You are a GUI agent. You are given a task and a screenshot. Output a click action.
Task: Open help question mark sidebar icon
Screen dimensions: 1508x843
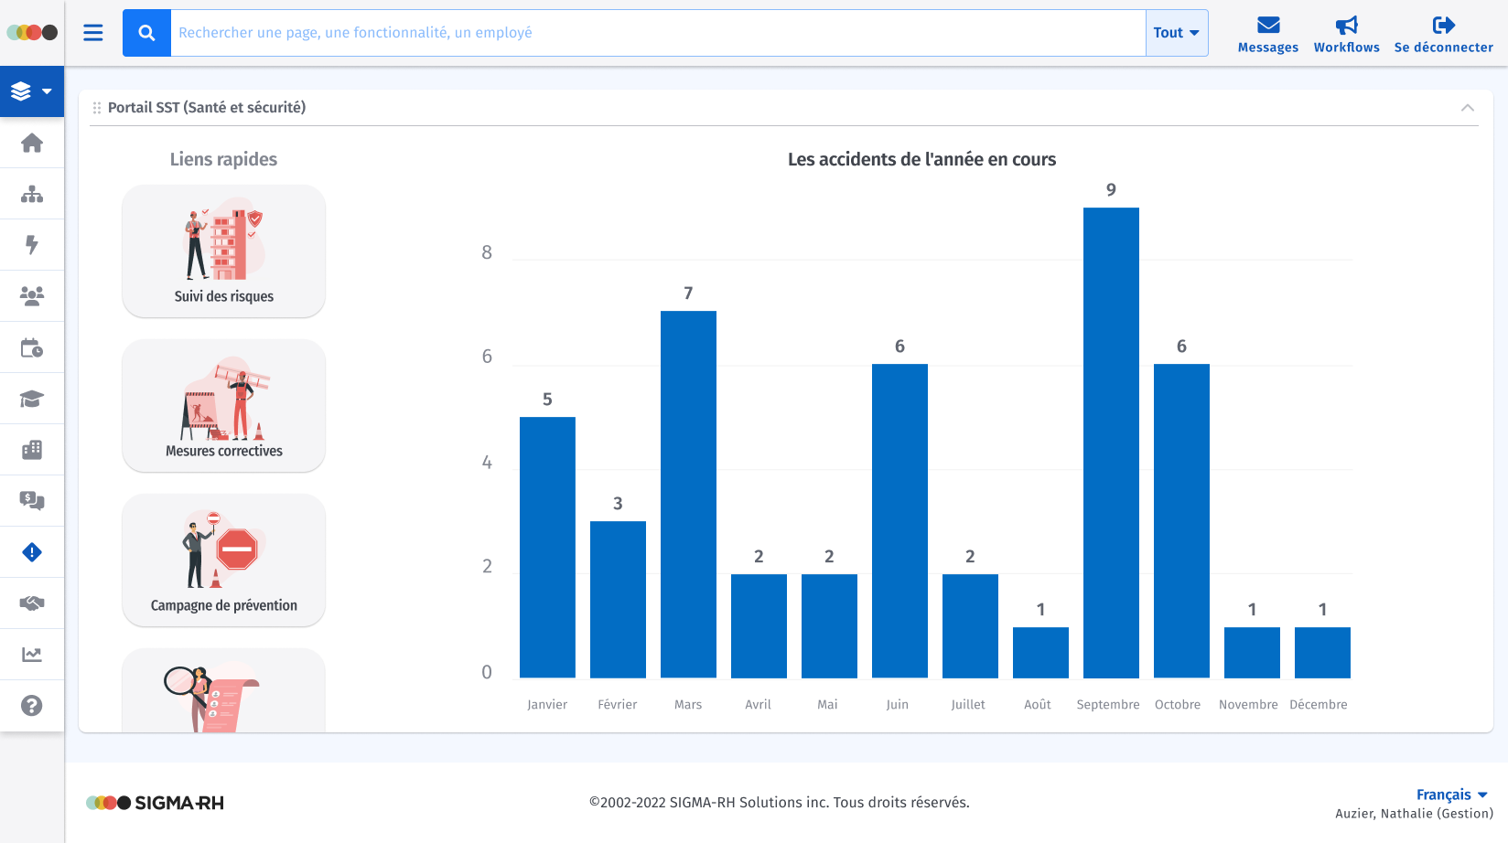click(x=32, y=706)
